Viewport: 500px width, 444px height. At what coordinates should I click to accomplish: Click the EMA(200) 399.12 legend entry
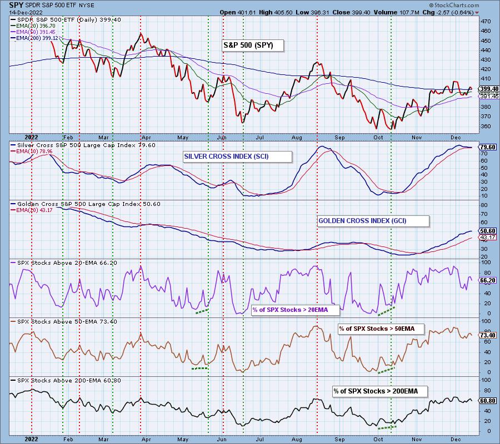(34, 38)
